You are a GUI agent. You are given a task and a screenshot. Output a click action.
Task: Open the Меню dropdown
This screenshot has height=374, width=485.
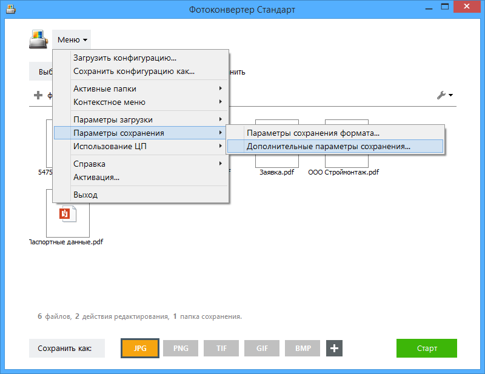[x=72, y=39]
